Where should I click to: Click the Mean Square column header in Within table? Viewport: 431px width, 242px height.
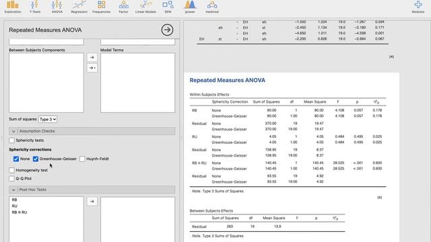tap(314, 102)
